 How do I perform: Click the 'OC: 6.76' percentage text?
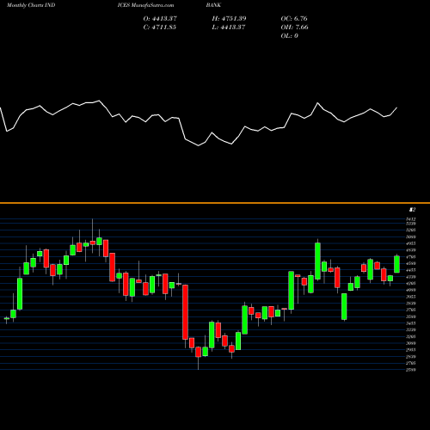pos(294,19)
